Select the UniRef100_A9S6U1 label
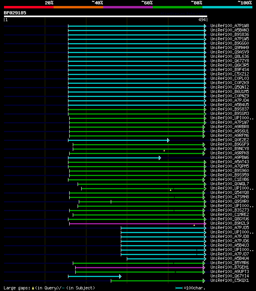Image resolution: width=256 pixels, height=291 pixels. pos(230,131)
